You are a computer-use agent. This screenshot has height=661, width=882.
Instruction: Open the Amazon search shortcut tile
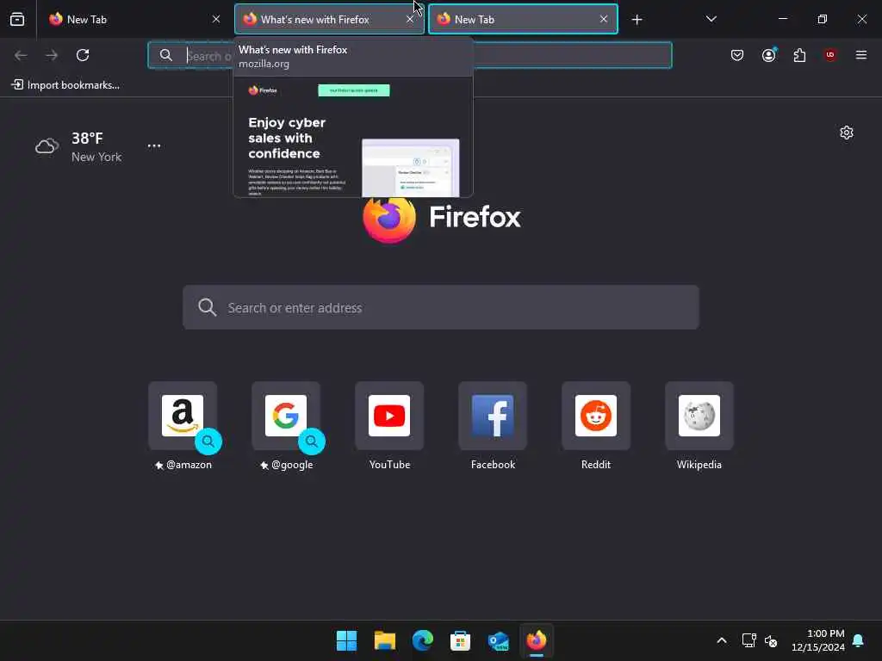tap(183, 416)
